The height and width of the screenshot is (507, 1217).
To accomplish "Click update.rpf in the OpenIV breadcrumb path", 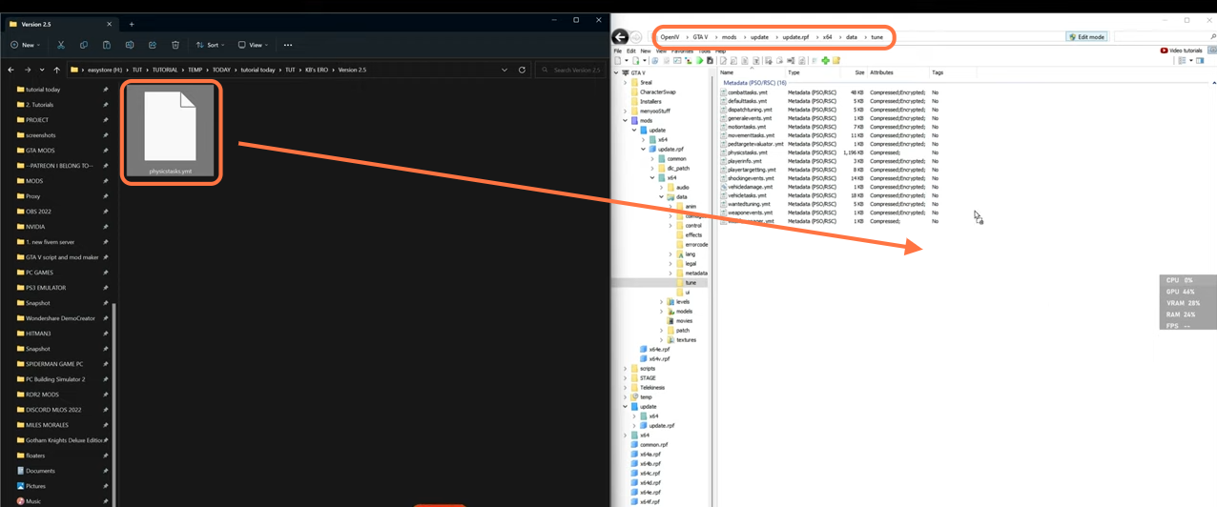I will pyautogui.click(x=795, y=37).
